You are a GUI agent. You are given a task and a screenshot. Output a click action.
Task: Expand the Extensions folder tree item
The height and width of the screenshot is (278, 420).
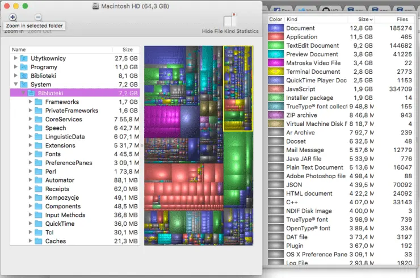point(30,145)
